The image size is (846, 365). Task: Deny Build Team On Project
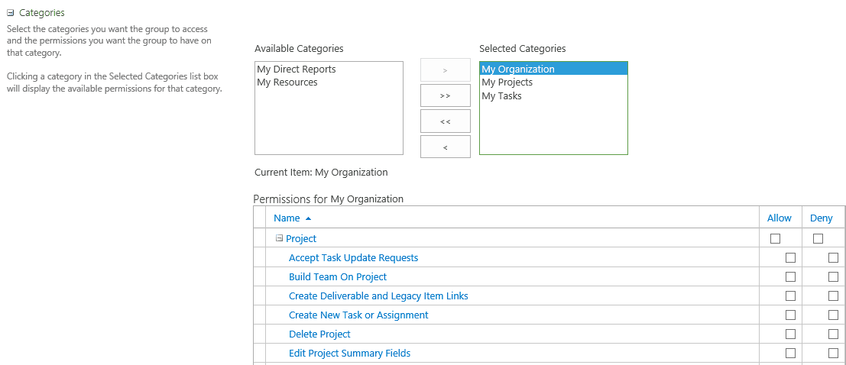(833, 276)
